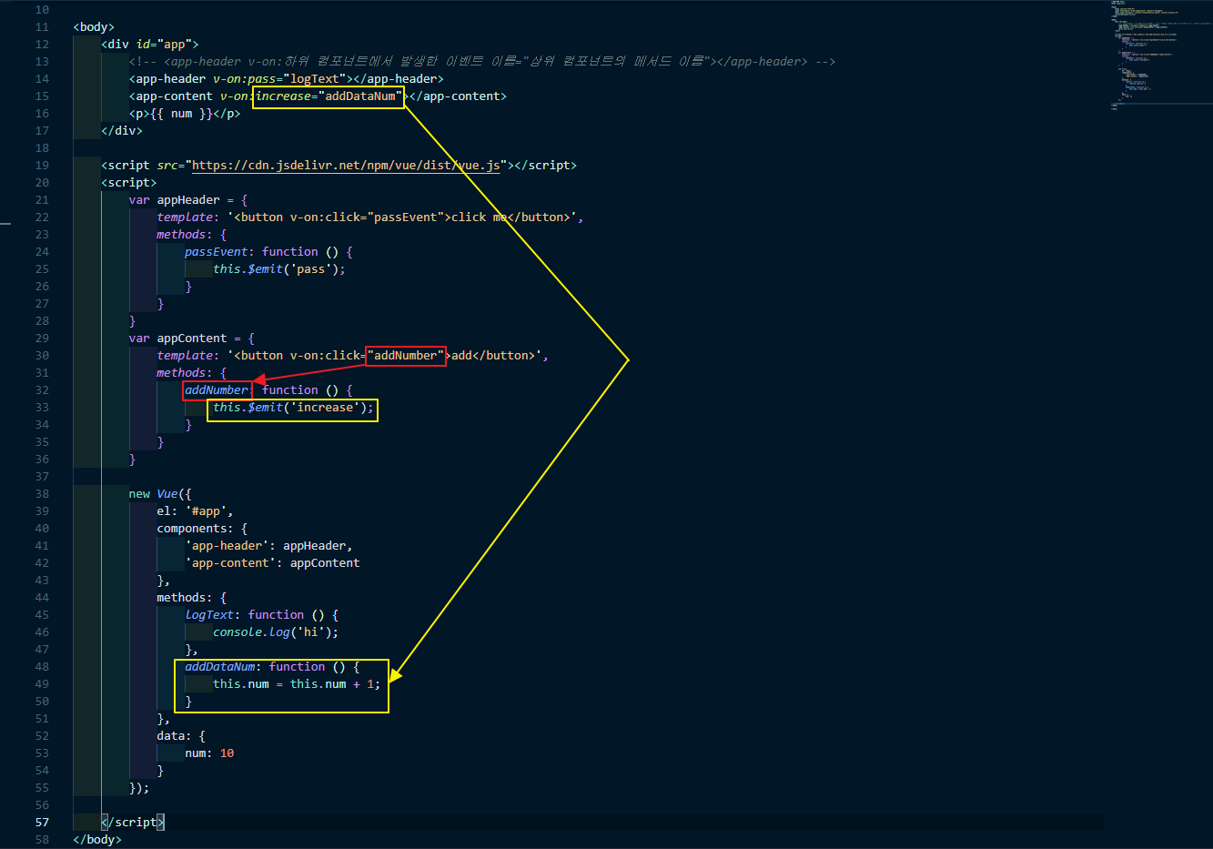Click the addNumber method name on line 32
This screenshot has width=1213, height=849.
click(217, 390)
